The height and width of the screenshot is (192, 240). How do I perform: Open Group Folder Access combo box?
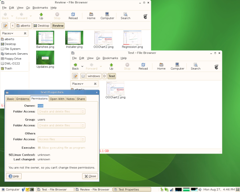(62, 126)
